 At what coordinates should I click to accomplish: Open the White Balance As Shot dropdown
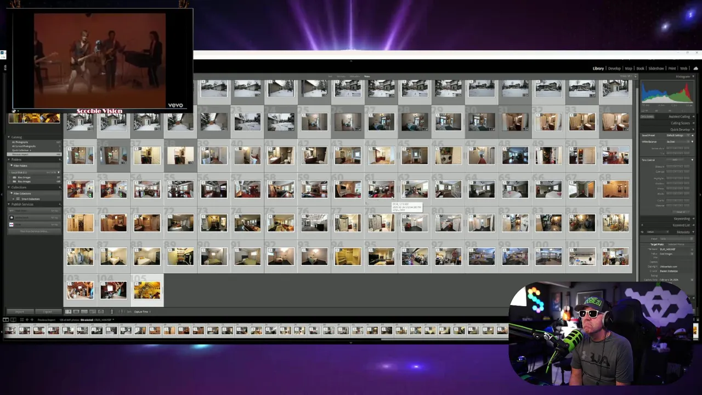(678, 142)
